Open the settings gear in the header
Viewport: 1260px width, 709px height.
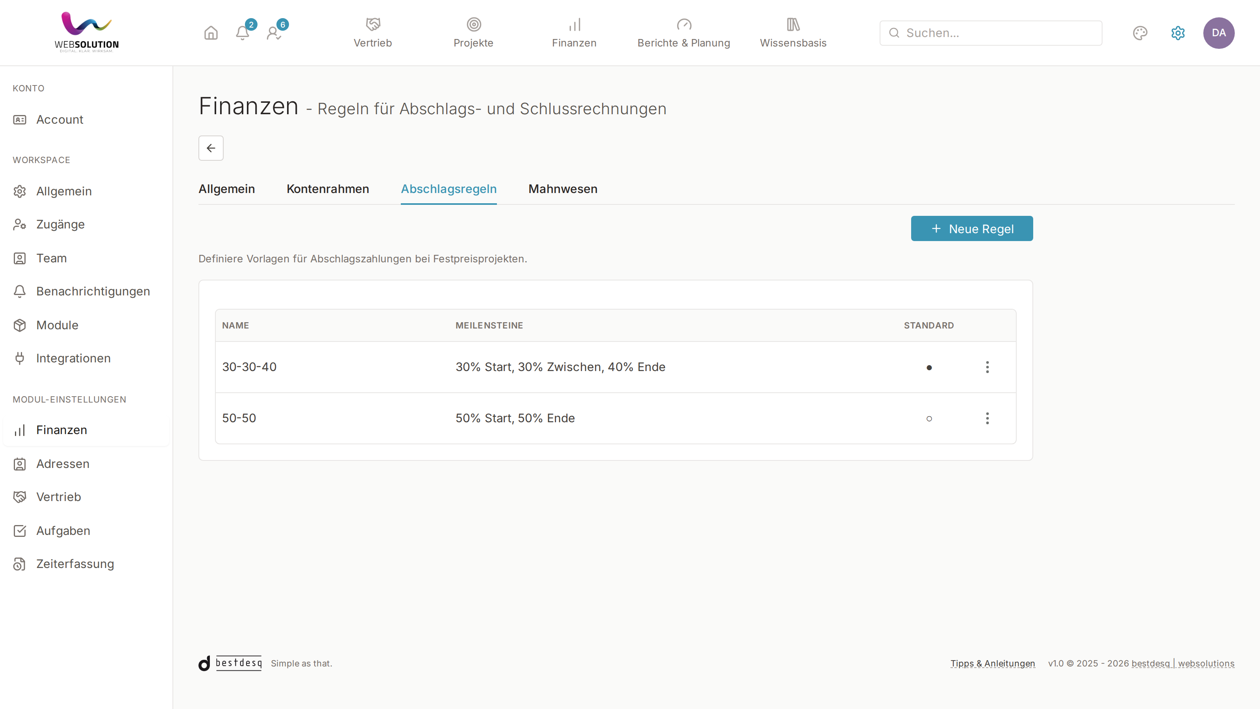1178,33
